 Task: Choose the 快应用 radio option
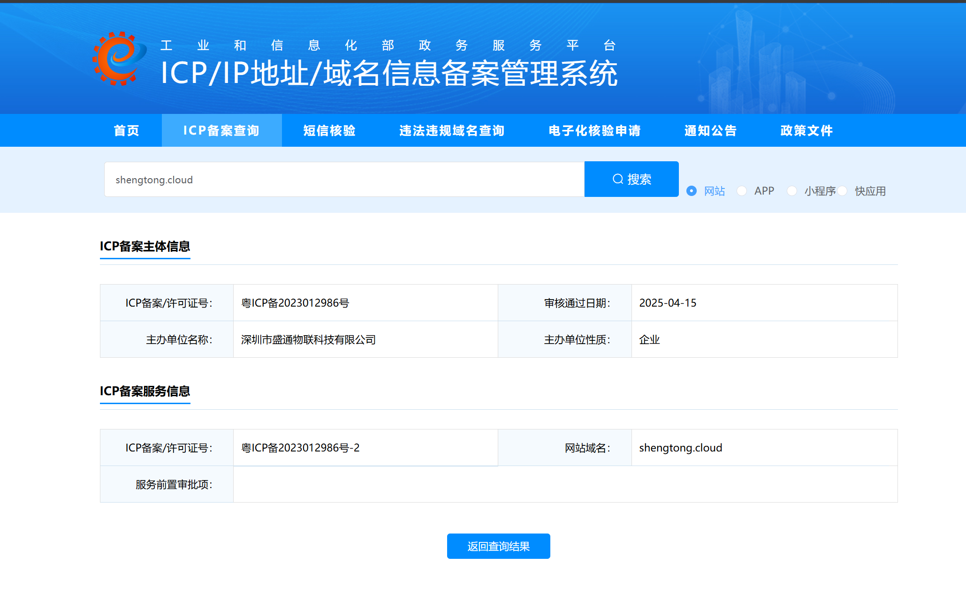[x=843, y=191]
